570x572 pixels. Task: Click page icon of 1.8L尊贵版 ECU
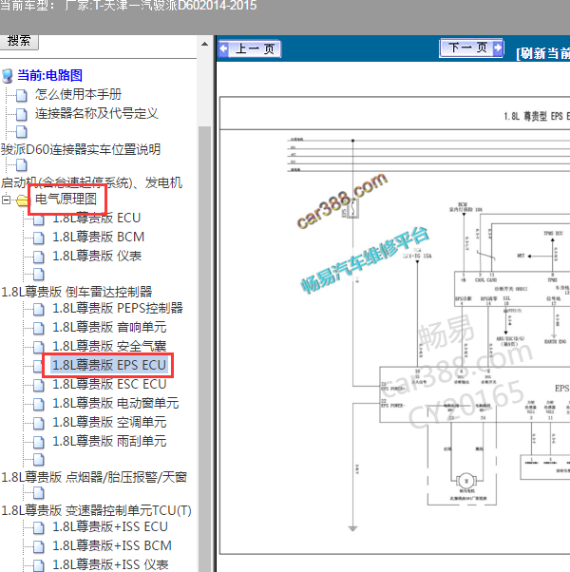(39, 219)
